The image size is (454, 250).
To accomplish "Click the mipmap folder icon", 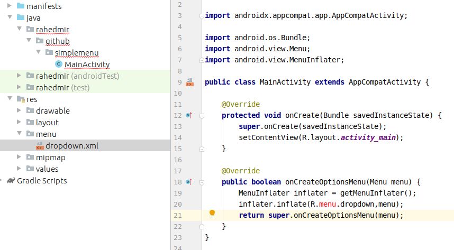I will click(x=30, y=157).
